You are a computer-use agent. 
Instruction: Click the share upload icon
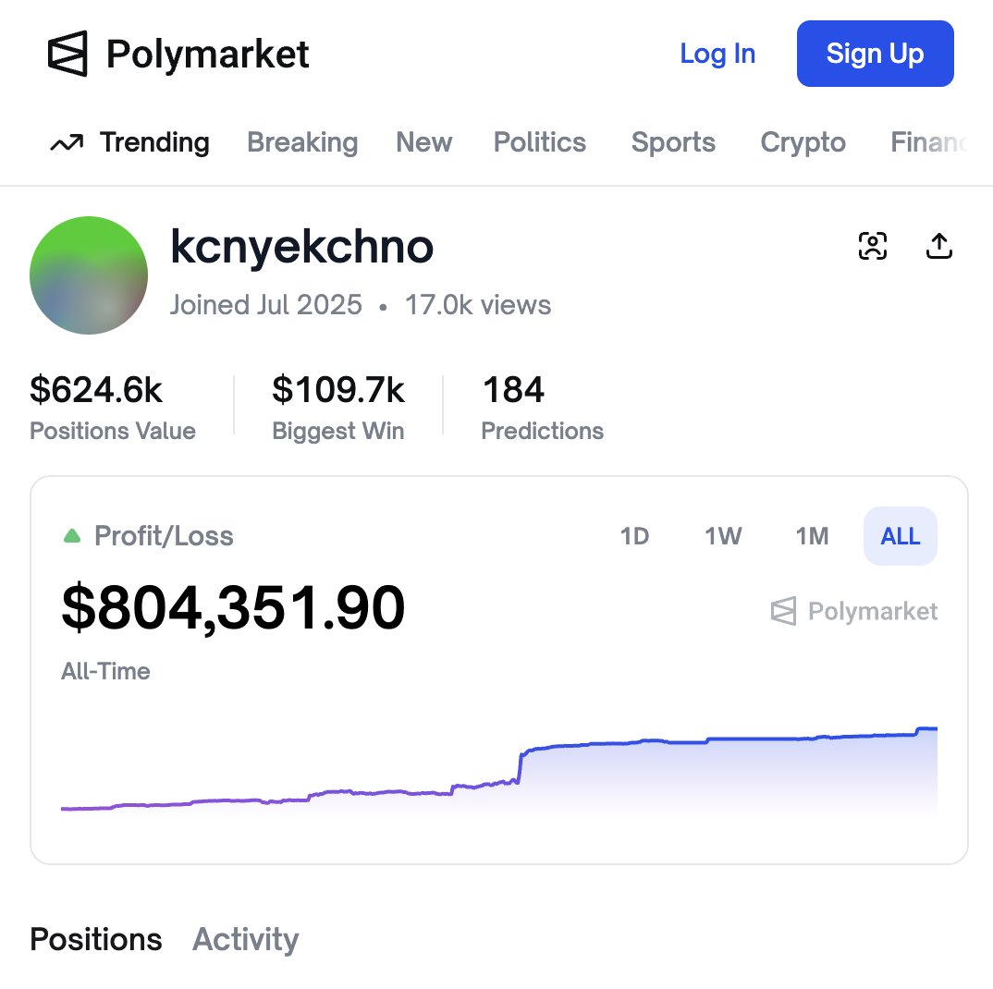point(938,246)
